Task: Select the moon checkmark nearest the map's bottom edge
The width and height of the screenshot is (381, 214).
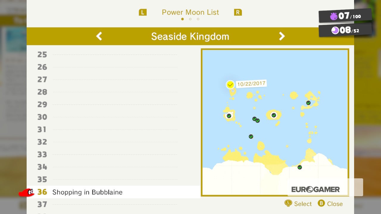Action: tap(300, 167)
